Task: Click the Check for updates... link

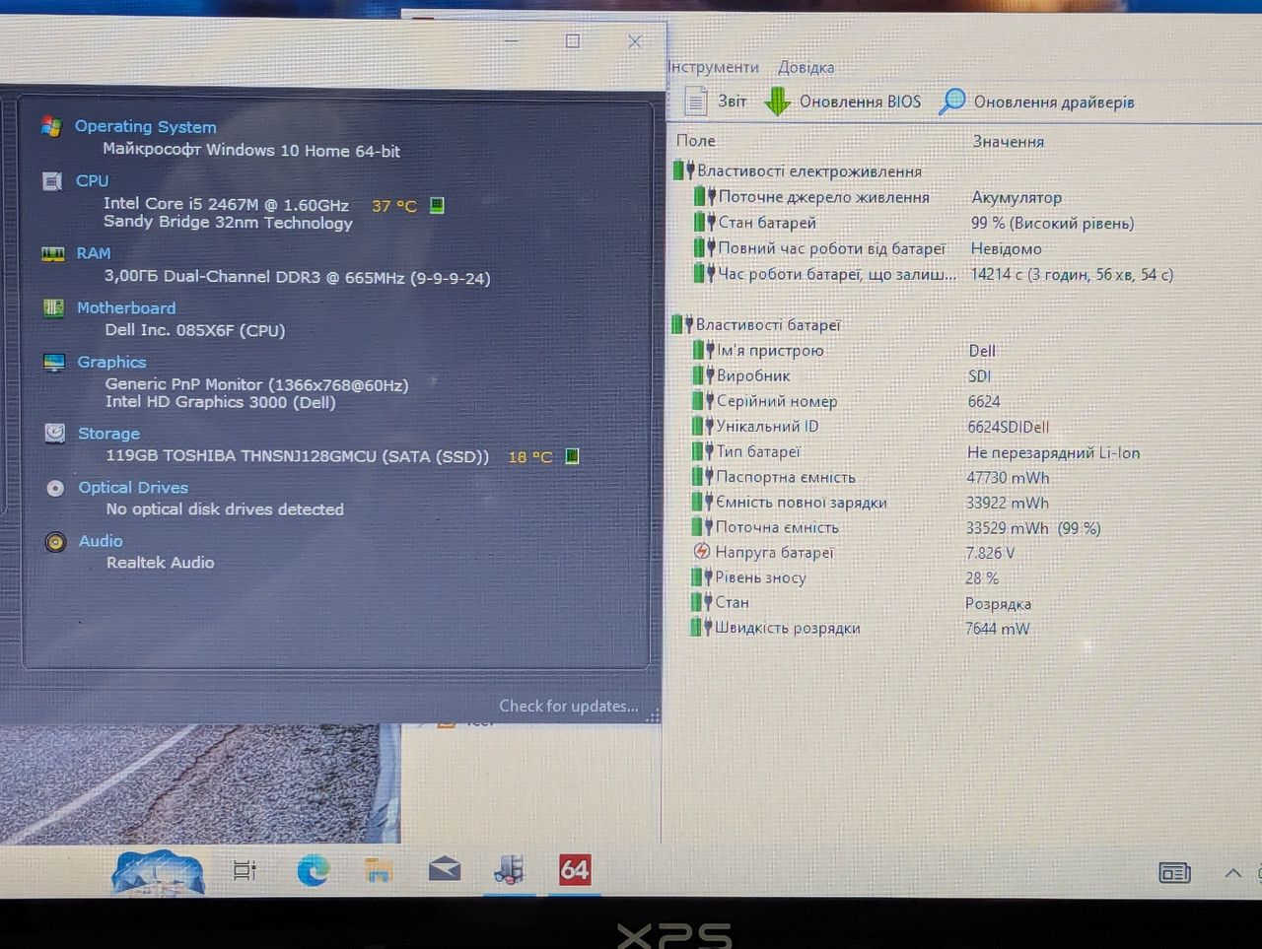Action: [x=569, y=706]
